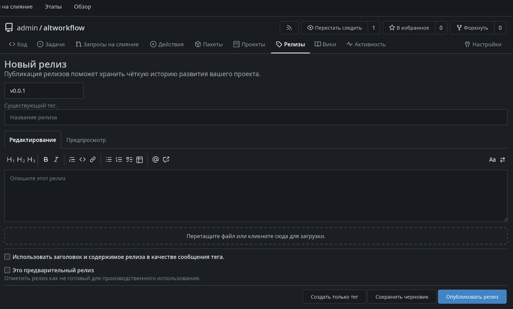Click Опубликовать релиз button

click(472, 297)
